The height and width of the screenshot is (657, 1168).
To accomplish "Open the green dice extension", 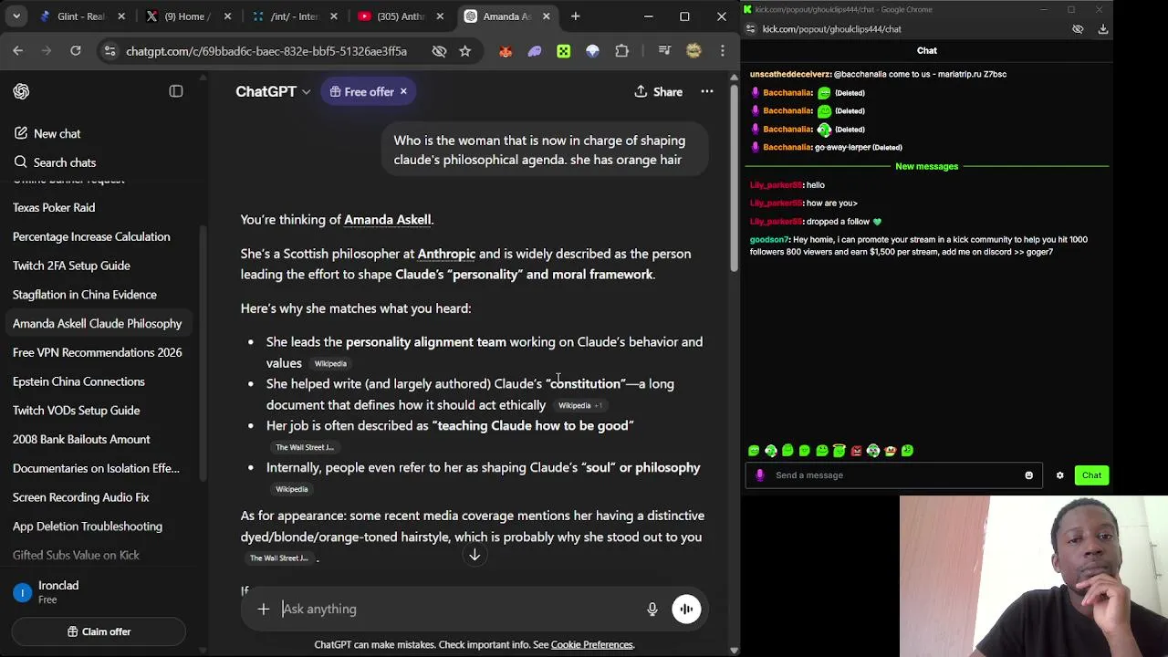I will click(x=564, y=51).
